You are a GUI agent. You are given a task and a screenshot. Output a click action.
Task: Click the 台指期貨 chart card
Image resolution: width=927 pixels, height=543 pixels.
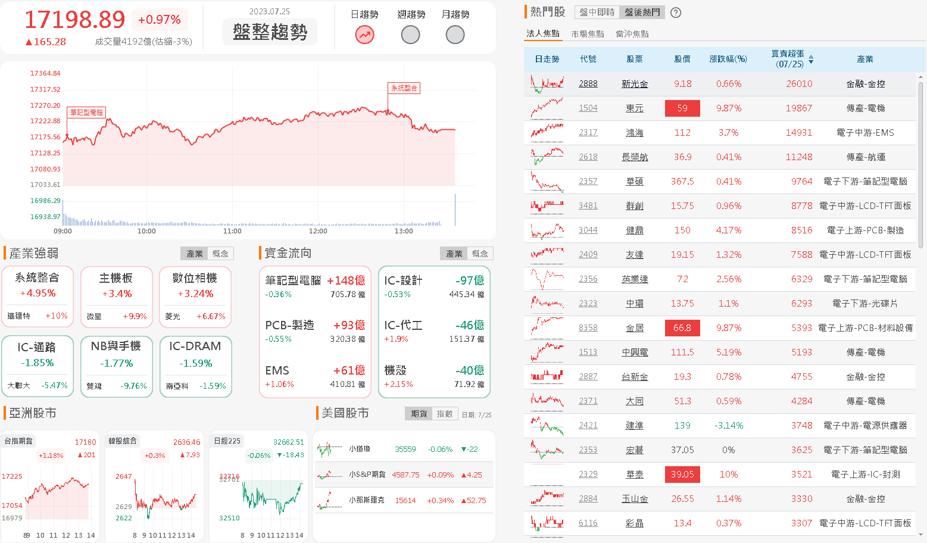[51, 486]
